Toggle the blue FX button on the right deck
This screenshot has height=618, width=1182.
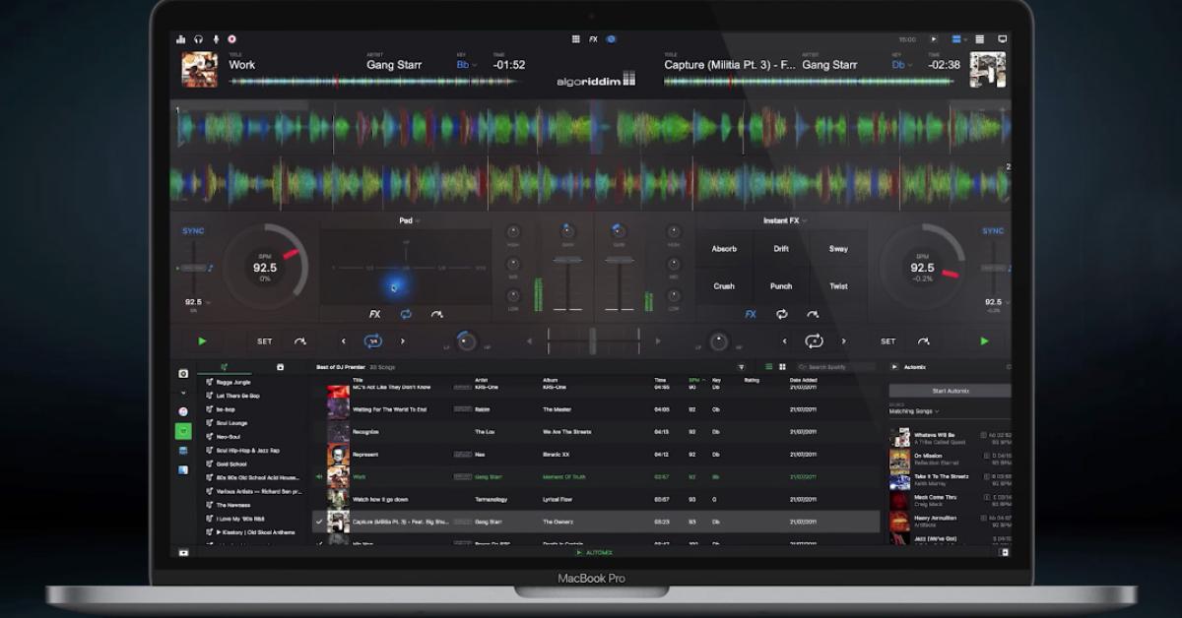click(750, 315)
